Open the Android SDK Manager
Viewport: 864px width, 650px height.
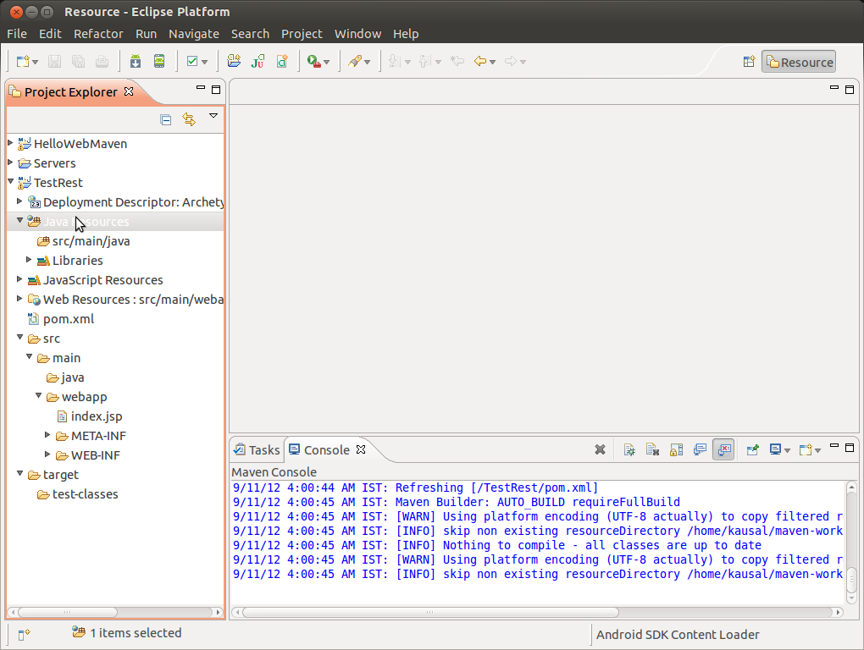135,61
